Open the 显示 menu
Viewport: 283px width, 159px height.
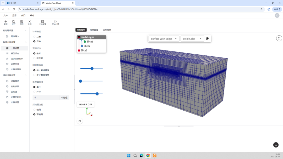14,15
